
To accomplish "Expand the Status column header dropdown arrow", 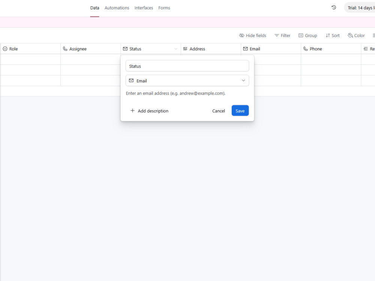I will point(176,49).
